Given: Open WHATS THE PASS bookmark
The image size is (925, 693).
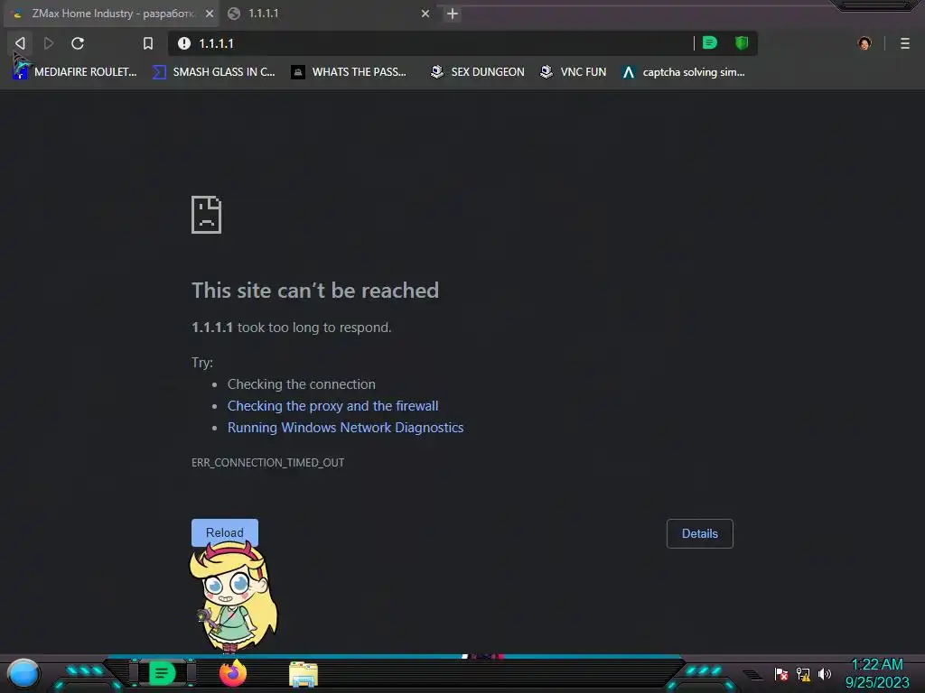Looking at the screenshot, I should pyautogui.click(x=349, y=72).
